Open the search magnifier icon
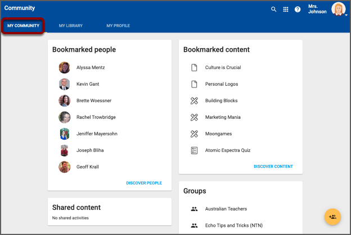Screen dimensions: 351x235 [274, 10]
